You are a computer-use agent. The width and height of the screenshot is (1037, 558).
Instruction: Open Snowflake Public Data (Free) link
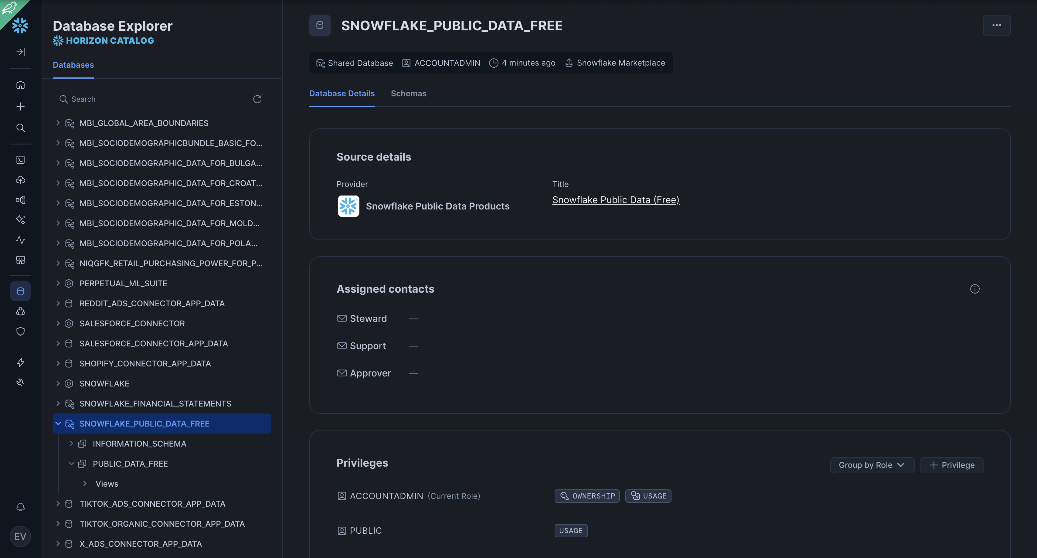pos(615,200)
